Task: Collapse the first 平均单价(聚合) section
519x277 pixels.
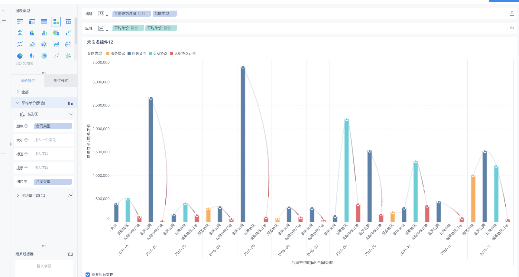Action: click(18, 103)
